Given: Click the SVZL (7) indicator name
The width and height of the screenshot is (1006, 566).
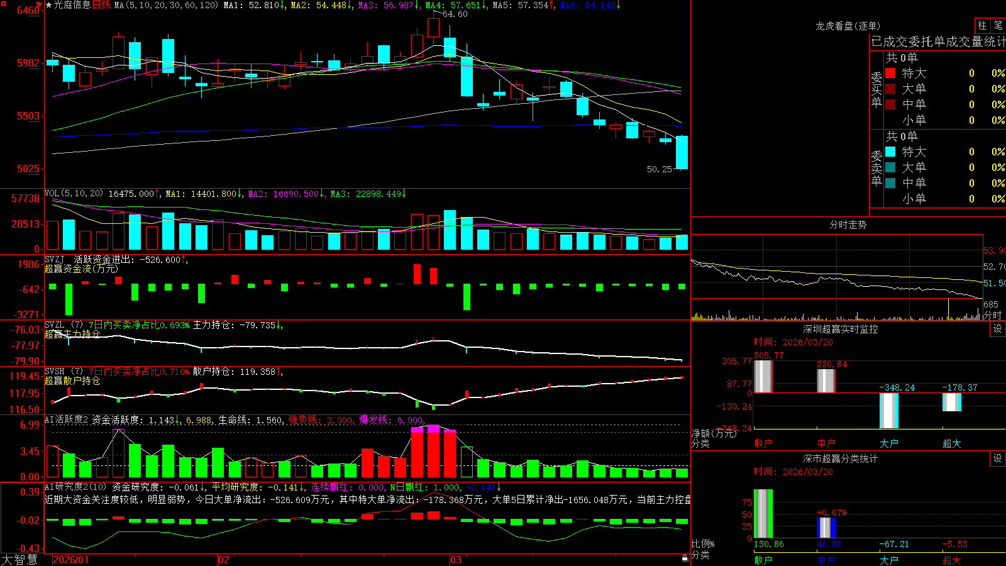Looking at the screenshot, I should (x=64, y=325).
